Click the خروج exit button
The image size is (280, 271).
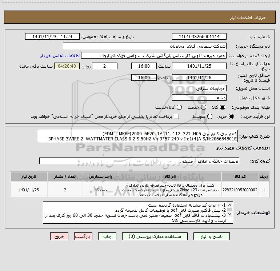pyautogui.click(x=59, y=236)
